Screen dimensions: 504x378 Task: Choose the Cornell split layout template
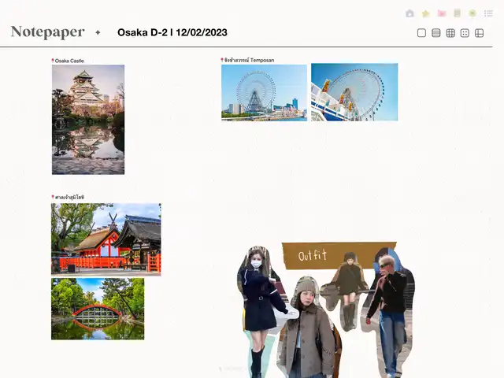point(479,33)
